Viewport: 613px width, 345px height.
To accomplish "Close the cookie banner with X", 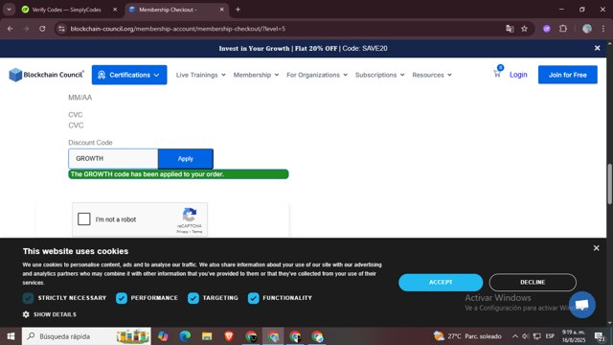I will coord(596,248).
